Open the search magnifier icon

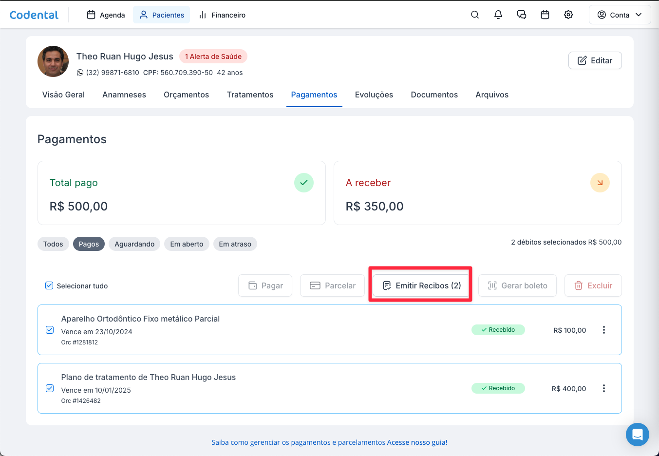[x=475, y=15]
